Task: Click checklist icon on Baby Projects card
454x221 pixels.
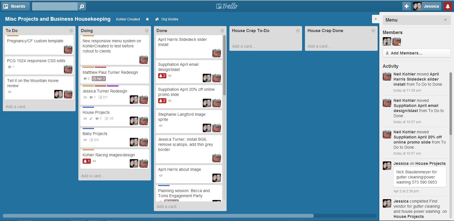Action: point(91,140)
